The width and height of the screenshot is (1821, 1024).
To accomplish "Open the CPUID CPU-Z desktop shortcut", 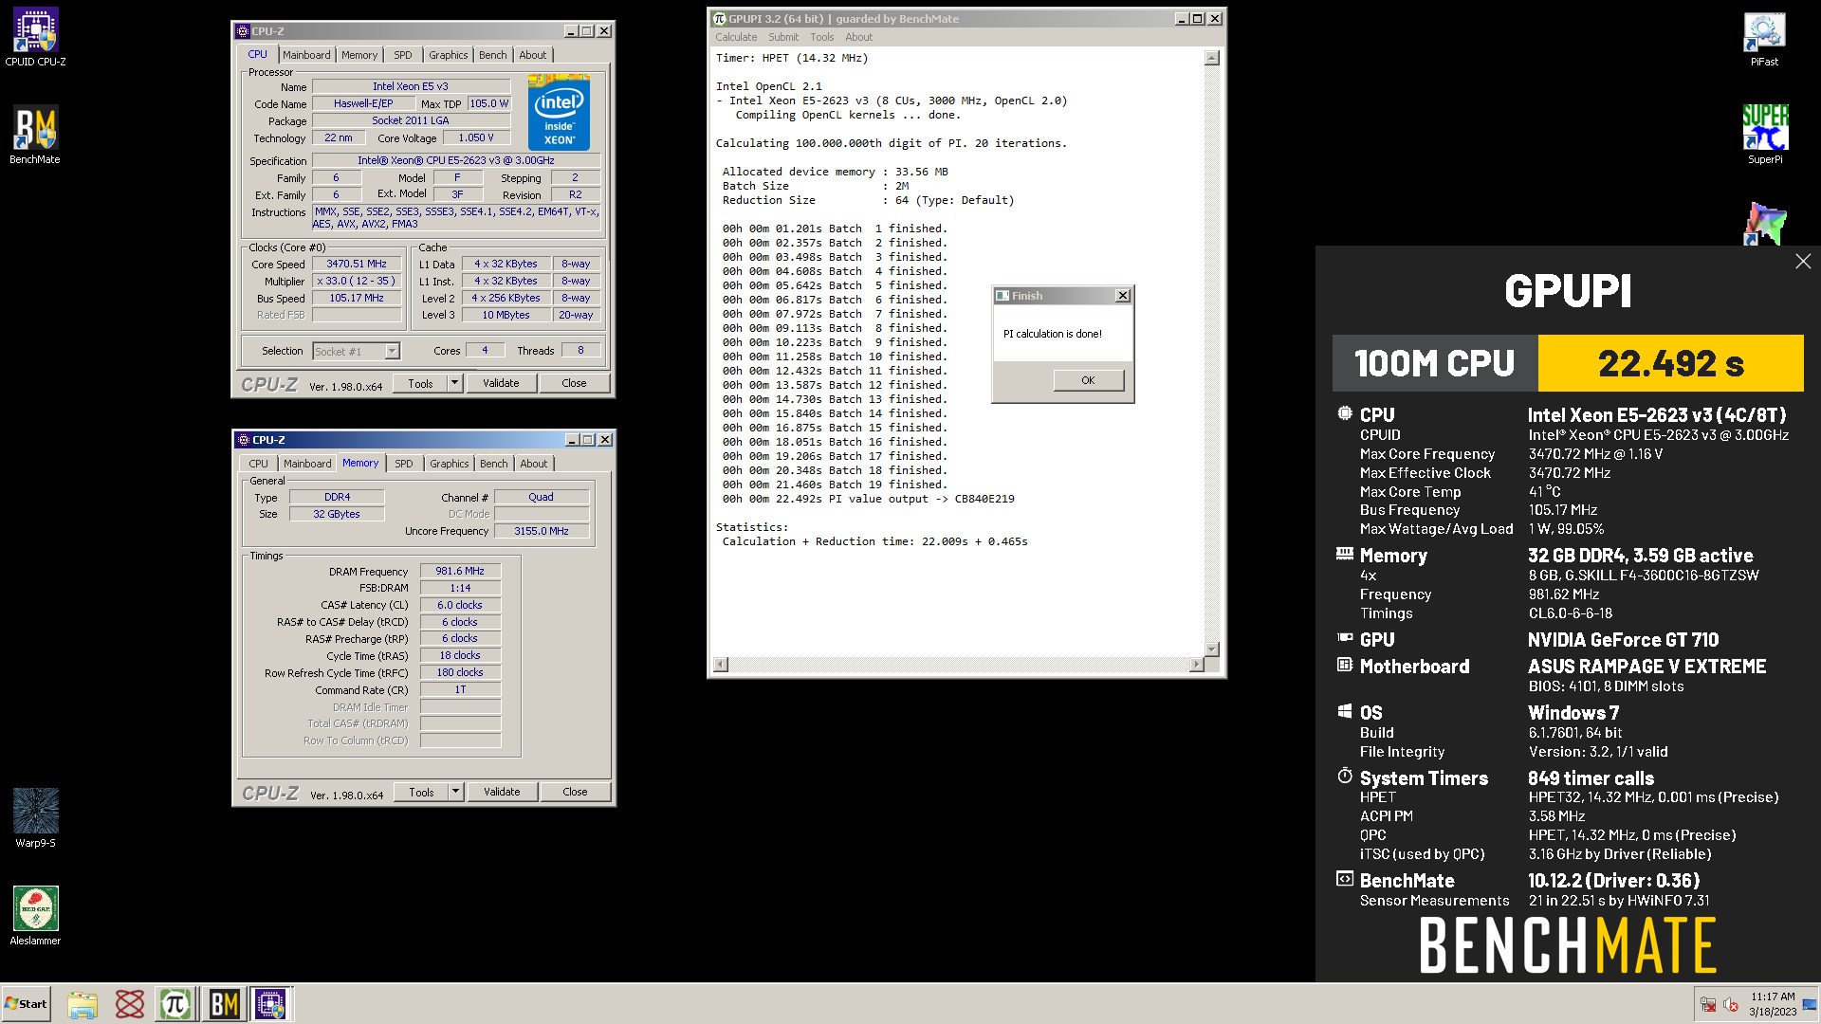I will tap(35, 38).
